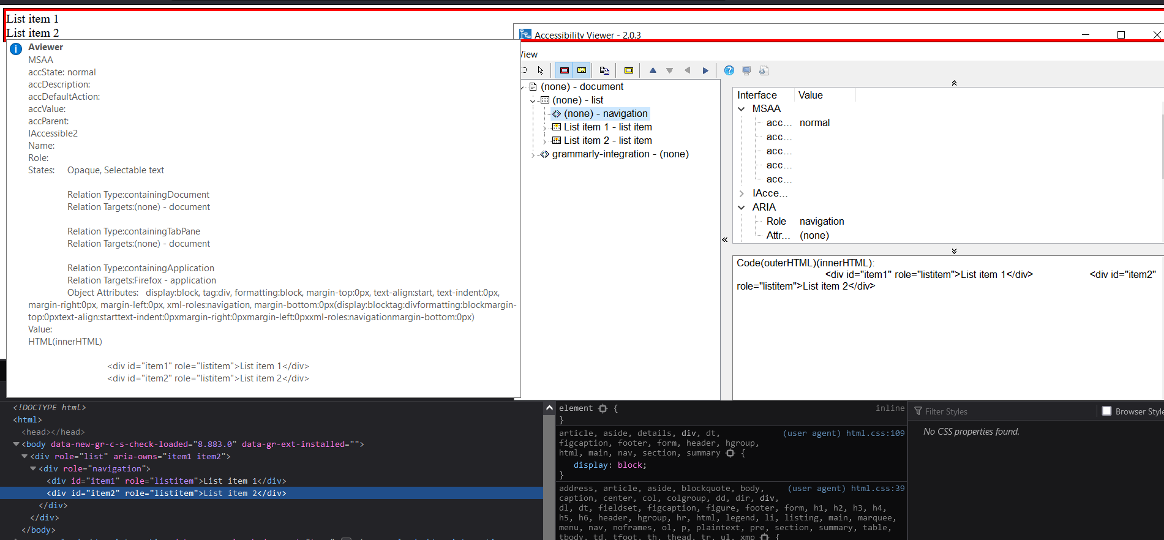Image resolution: width=1164 pixels, height=540 pixels.
Task: Select the "(none) - document" tree node
Action: pyautogui.click(x=582, y=87)
